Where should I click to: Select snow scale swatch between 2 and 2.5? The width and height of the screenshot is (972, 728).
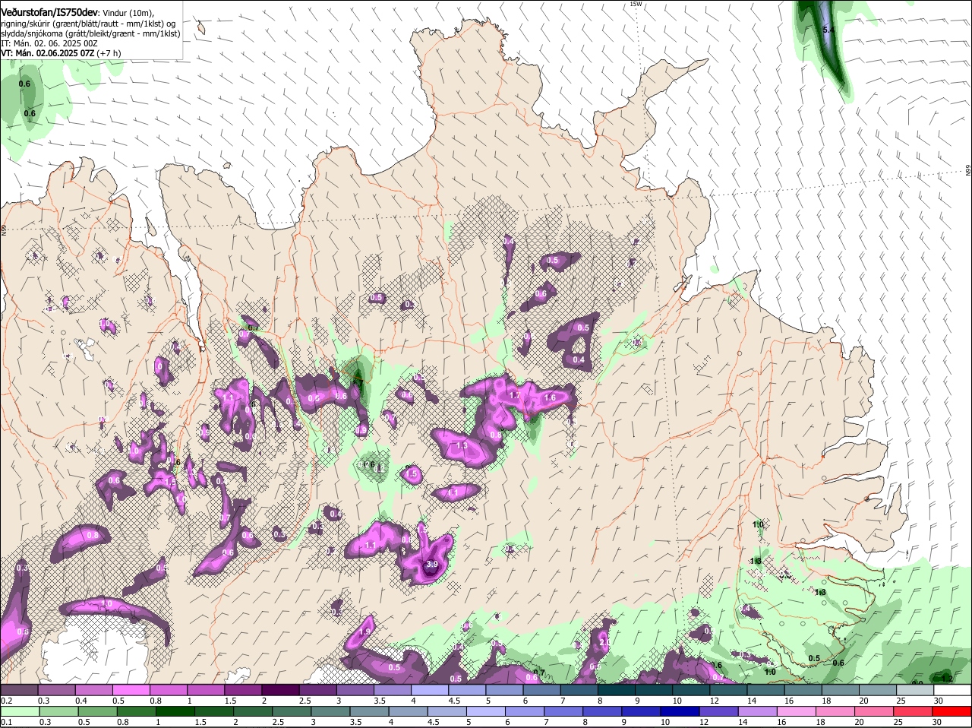pyautogui.click(x=282, y=689)
